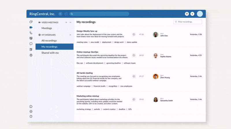Open the Phone section in left sidebar
Viewport: 231px width, 129px height.
point(31,33)
